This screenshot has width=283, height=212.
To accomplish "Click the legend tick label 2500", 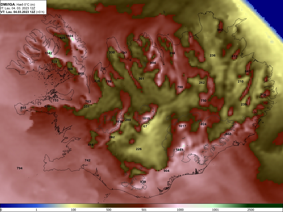I will pyautogui.click(x=251, y=210).
